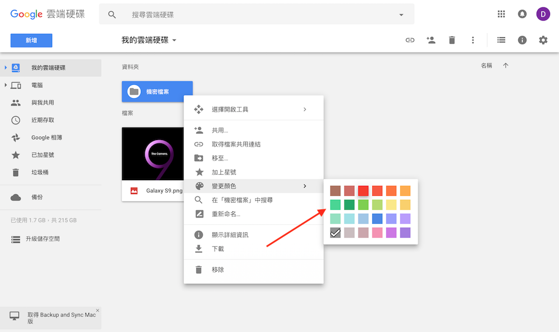Open the share with people toolbar icon
Viewport: 559px width, 332px height.
coord(430,40)
